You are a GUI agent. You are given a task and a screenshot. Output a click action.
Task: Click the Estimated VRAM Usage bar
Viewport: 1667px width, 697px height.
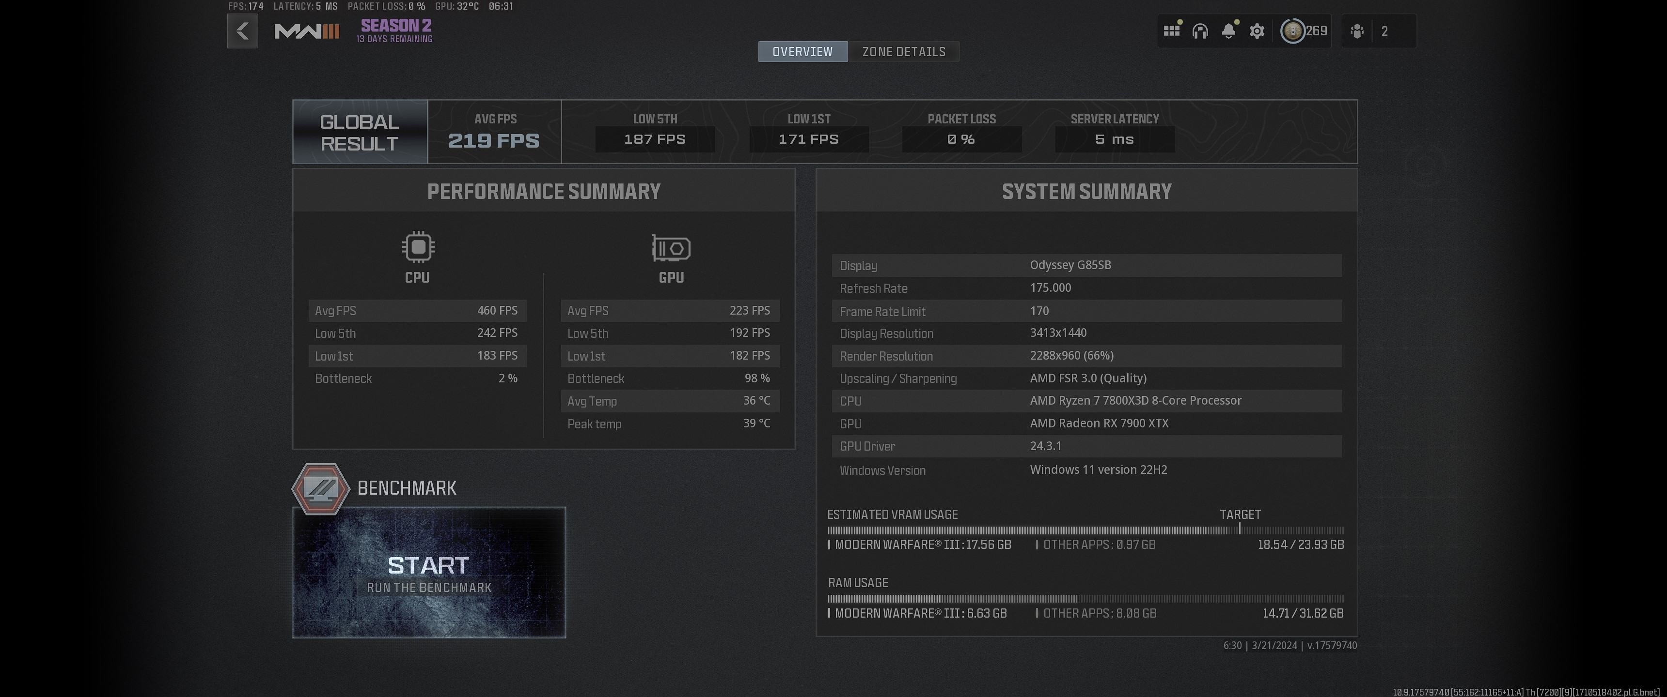pos(1086,530)
